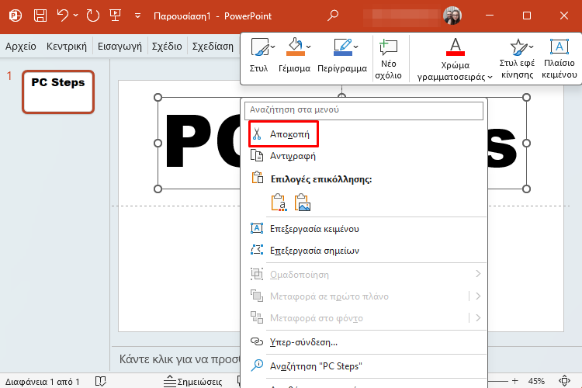
Task: Toggle the Σημειώσεις notes button
Action: click(x=193, y=381)
